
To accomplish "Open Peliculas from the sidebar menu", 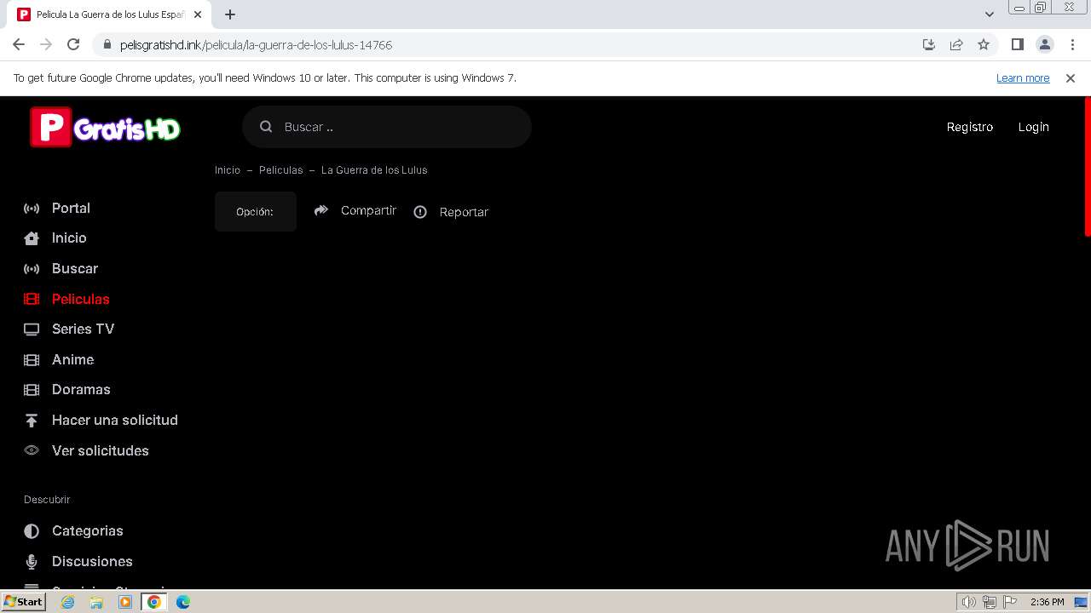I will [81, 300].
